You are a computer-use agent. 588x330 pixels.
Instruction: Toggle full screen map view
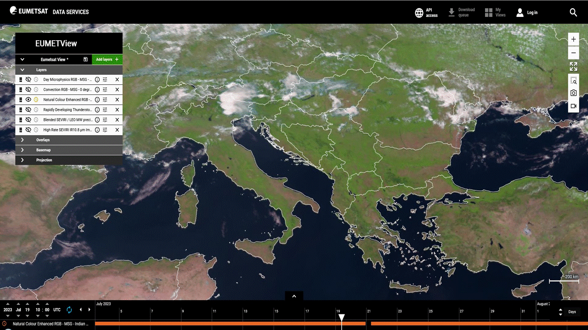[x=573, y=66]
